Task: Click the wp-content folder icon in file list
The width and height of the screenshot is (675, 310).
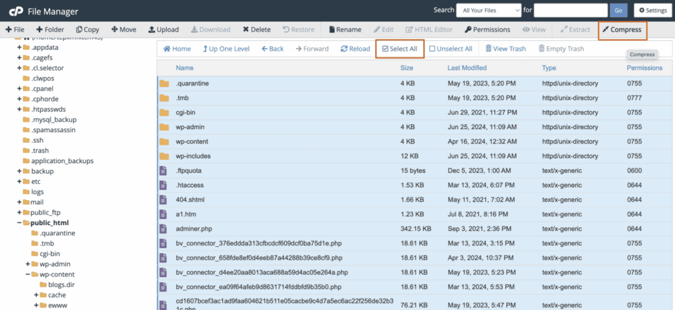Action: (164, 142)
